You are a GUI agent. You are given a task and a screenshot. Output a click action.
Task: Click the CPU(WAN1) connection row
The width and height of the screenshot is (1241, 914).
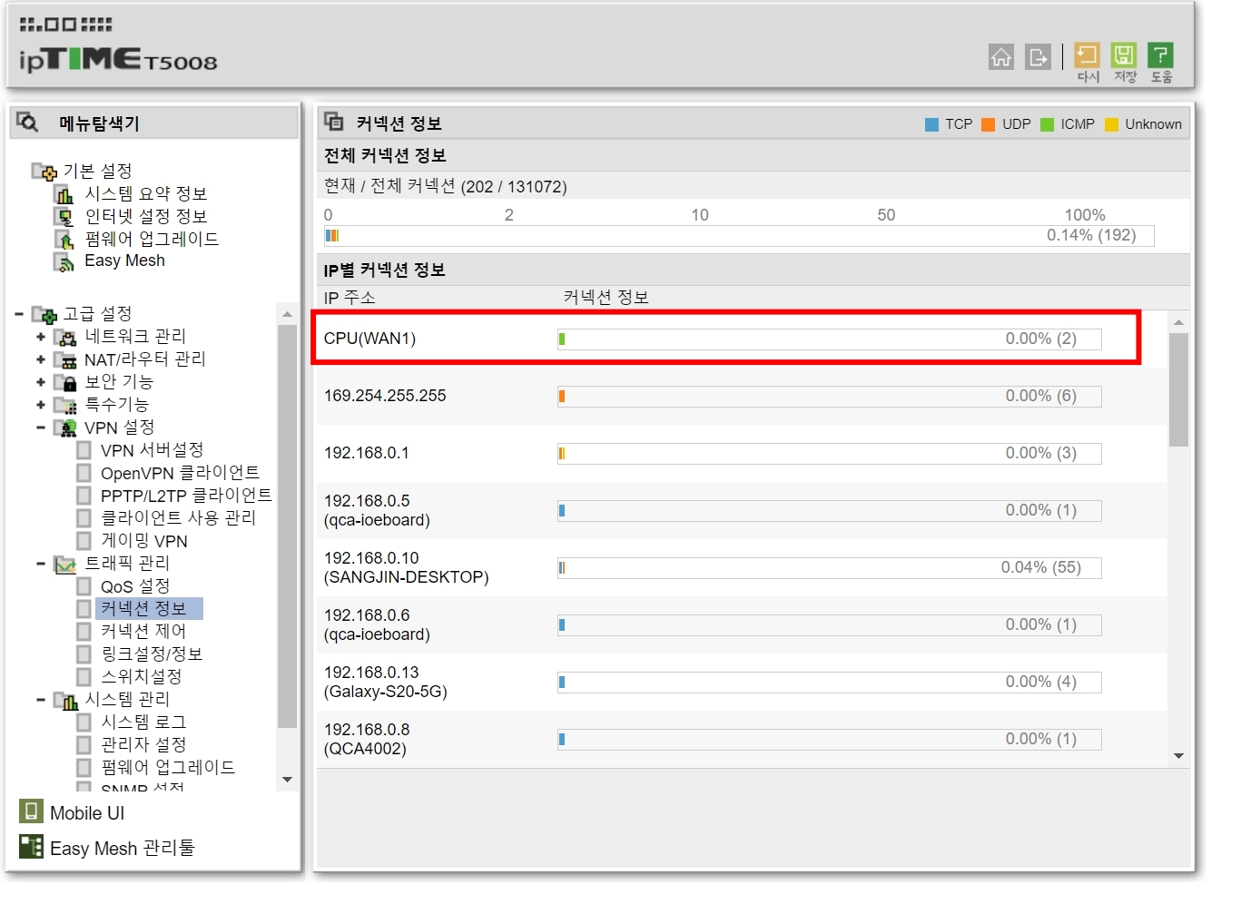point(726,339)
